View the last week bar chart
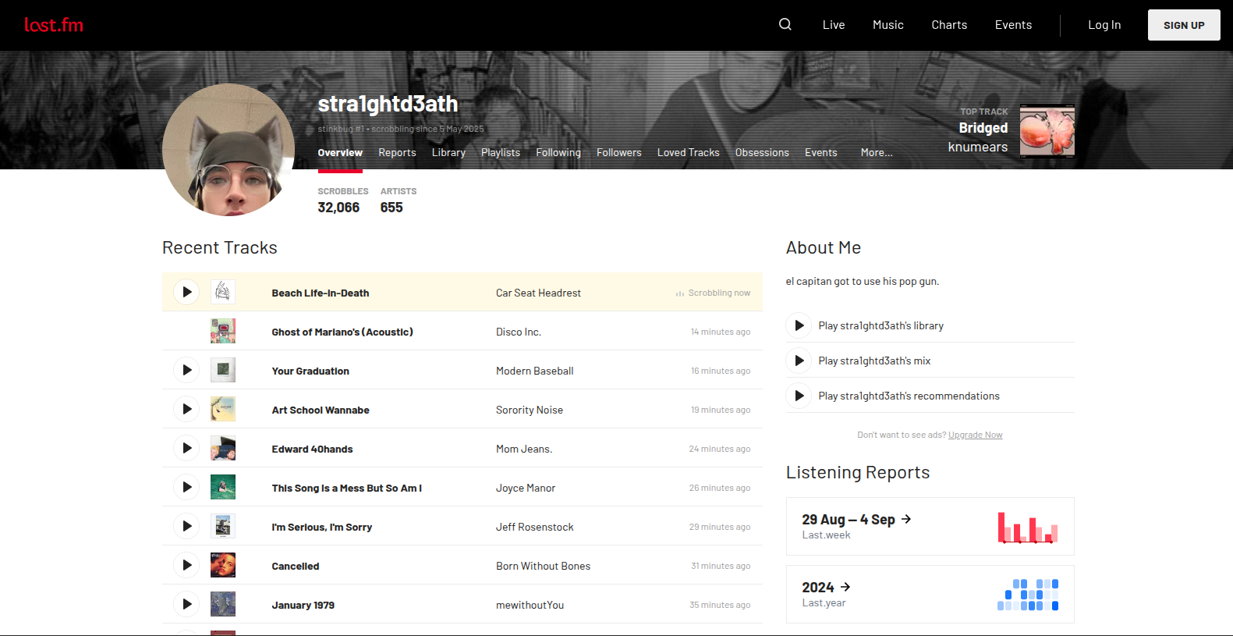Screen dimensions: 1233x636 1028,527
